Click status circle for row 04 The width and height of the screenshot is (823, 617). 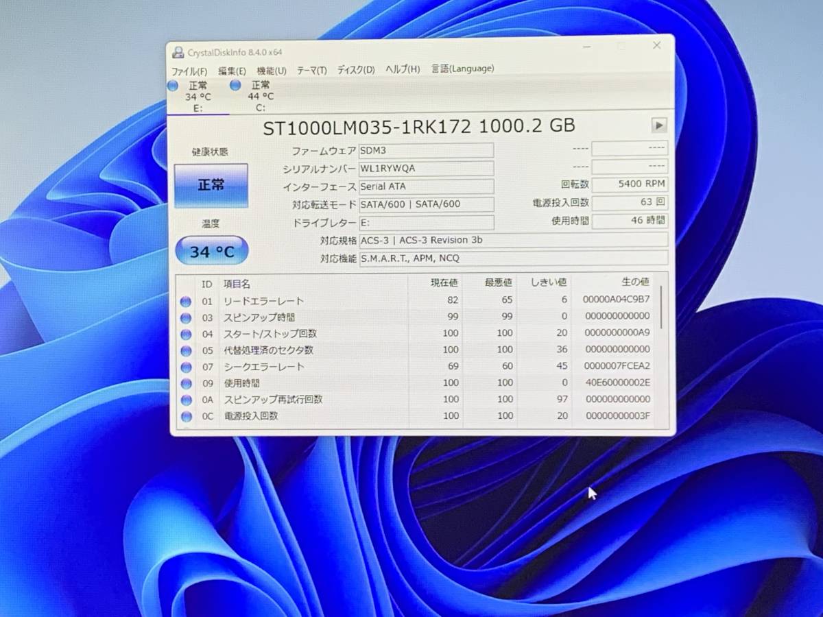(186, 335)
